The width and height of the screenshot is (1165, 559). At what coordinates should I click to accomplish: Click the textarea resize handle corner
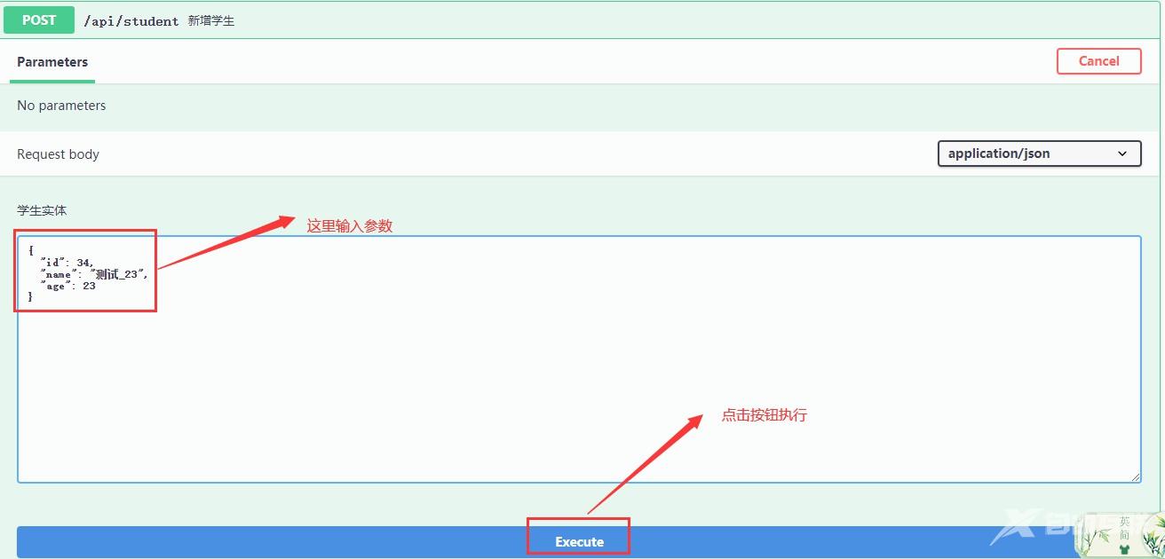click(x=1135, y=476)
